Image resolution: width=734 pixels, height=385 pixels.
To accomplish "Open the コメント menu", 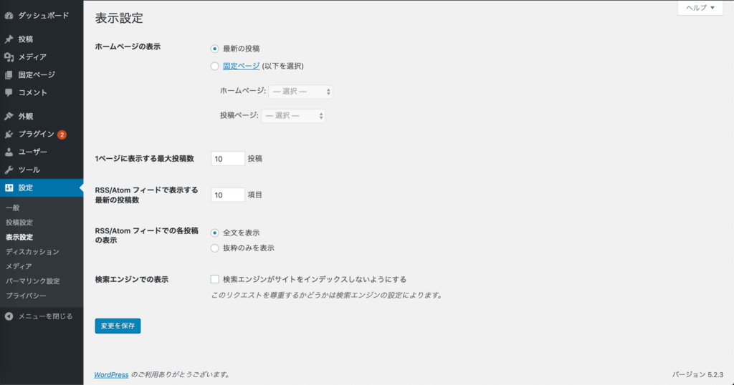I will [33, 92].
